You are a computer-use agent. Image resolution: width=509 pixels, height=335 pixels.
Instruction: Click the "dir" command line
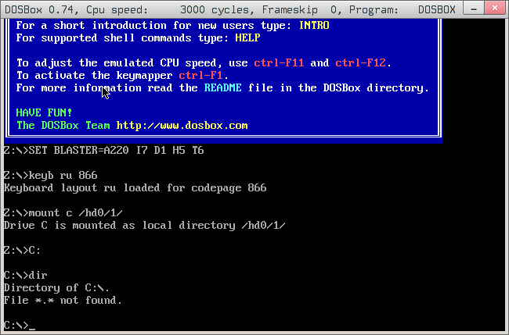(x=38, y=275)
